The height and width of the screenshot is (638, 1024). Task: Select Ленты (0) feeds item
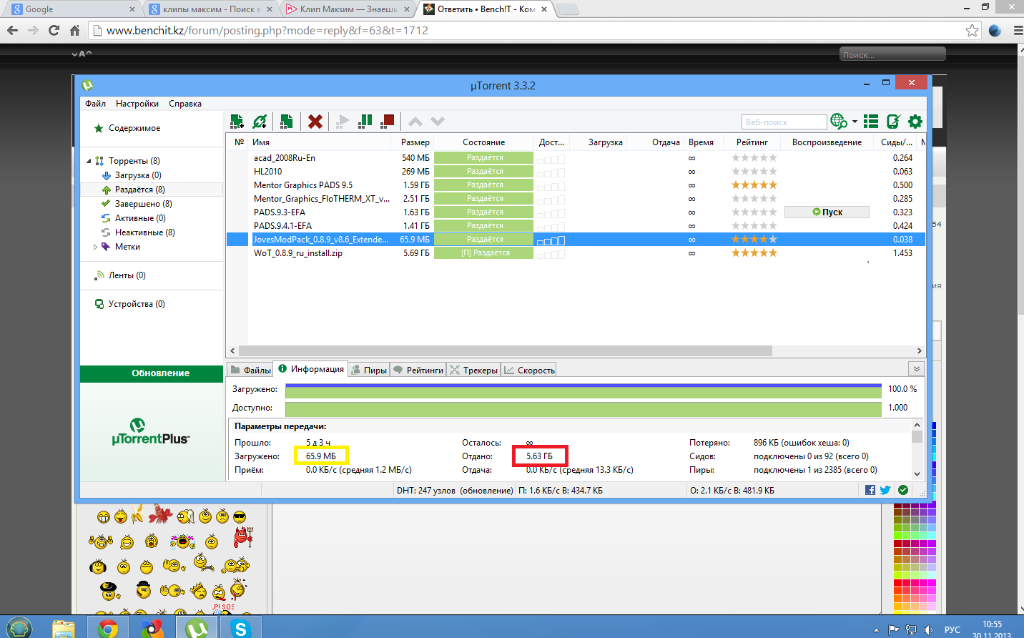point(127,275)
